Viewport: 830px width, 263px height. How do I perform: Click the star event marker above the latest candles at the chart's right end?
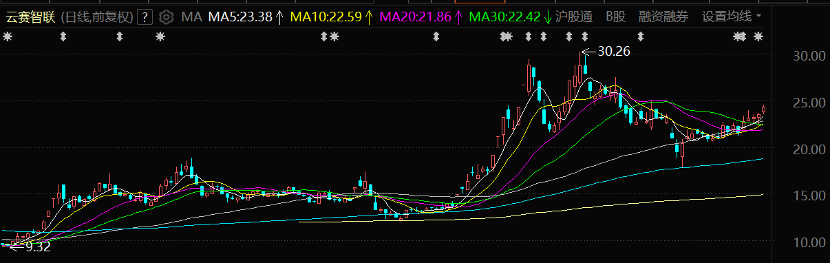coord(759,36)
